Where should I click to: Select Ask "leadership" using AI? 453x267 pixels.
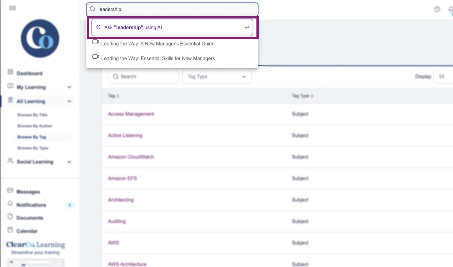pos(172,27)
